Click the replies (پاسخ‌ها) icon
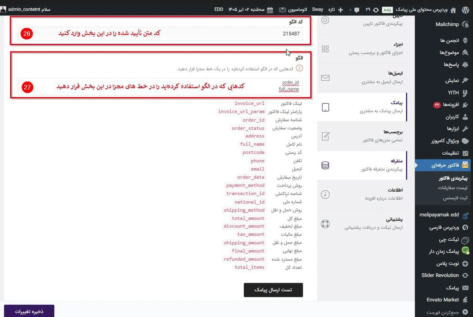473x317 pixels. tap(465, 64)
